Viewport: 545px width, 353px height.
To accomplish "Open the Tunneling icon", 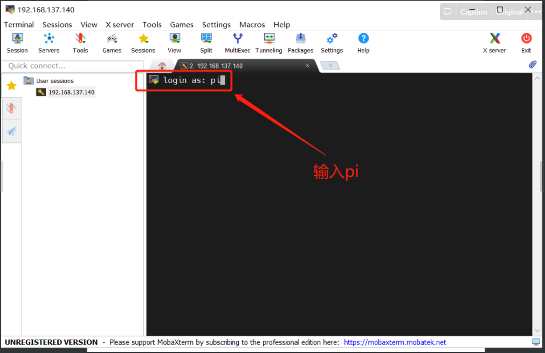I will [x=269, y=39].
